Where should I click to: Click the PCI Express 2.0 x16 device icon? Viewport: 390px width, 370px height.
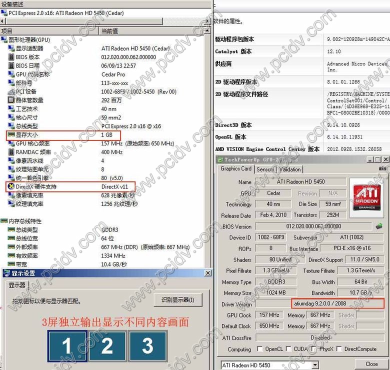coord(4,12)
